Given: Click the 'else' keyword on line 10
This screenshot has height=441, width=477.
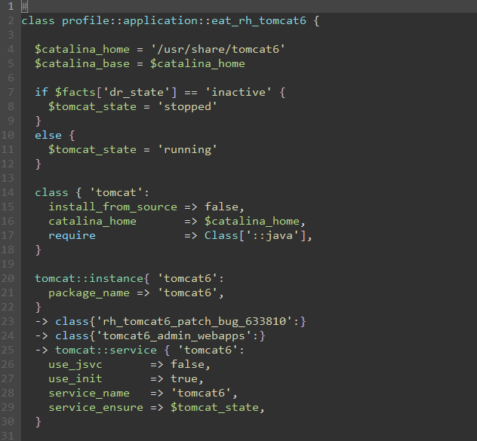Looking at the screenshot, I should tap(48, 135).
